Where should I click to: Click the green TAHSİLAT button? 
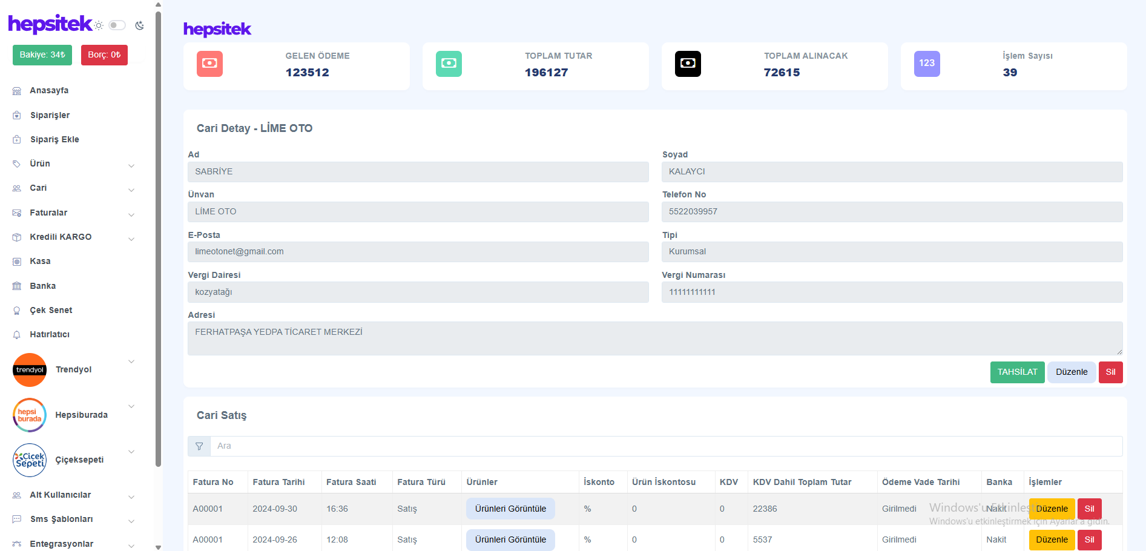(1017, 372)
